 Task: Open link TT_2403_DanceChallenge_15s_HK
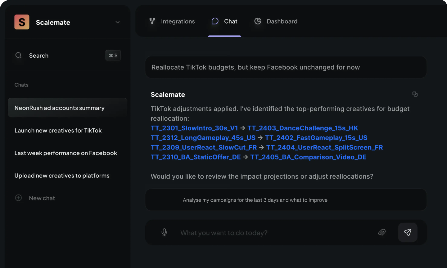point(303,128)
